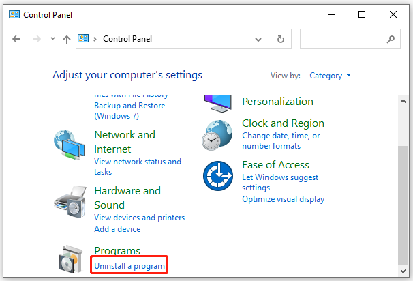
Task: Click into the Control Panel search box
Action: 350,39
